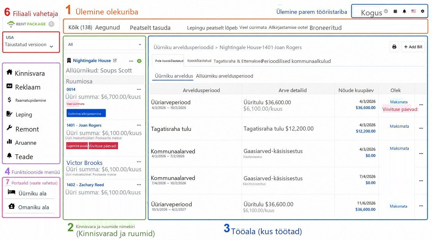Open row menu for first Üüriarveperiood $36,600.00
The width and height of the screenshot is (432, 240).
pyautogui.click(x=421, y=105)
